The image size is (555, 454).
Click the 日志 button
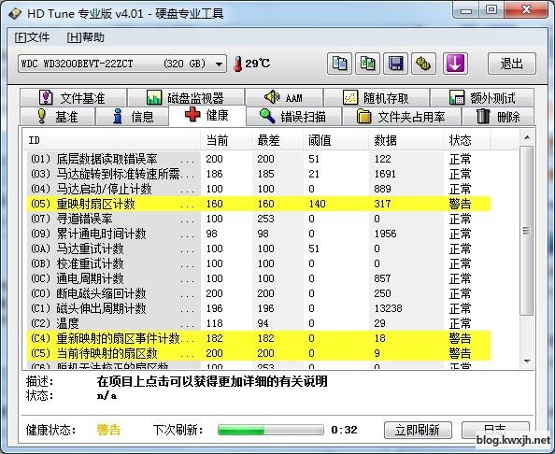click(x=495, y=430)
